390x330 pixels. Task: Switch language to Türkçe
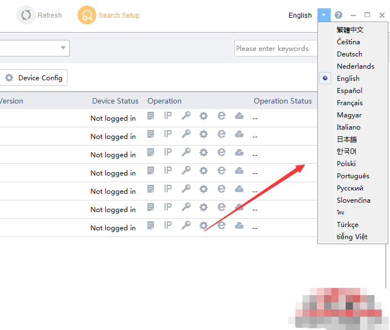(x=347, y=225)
